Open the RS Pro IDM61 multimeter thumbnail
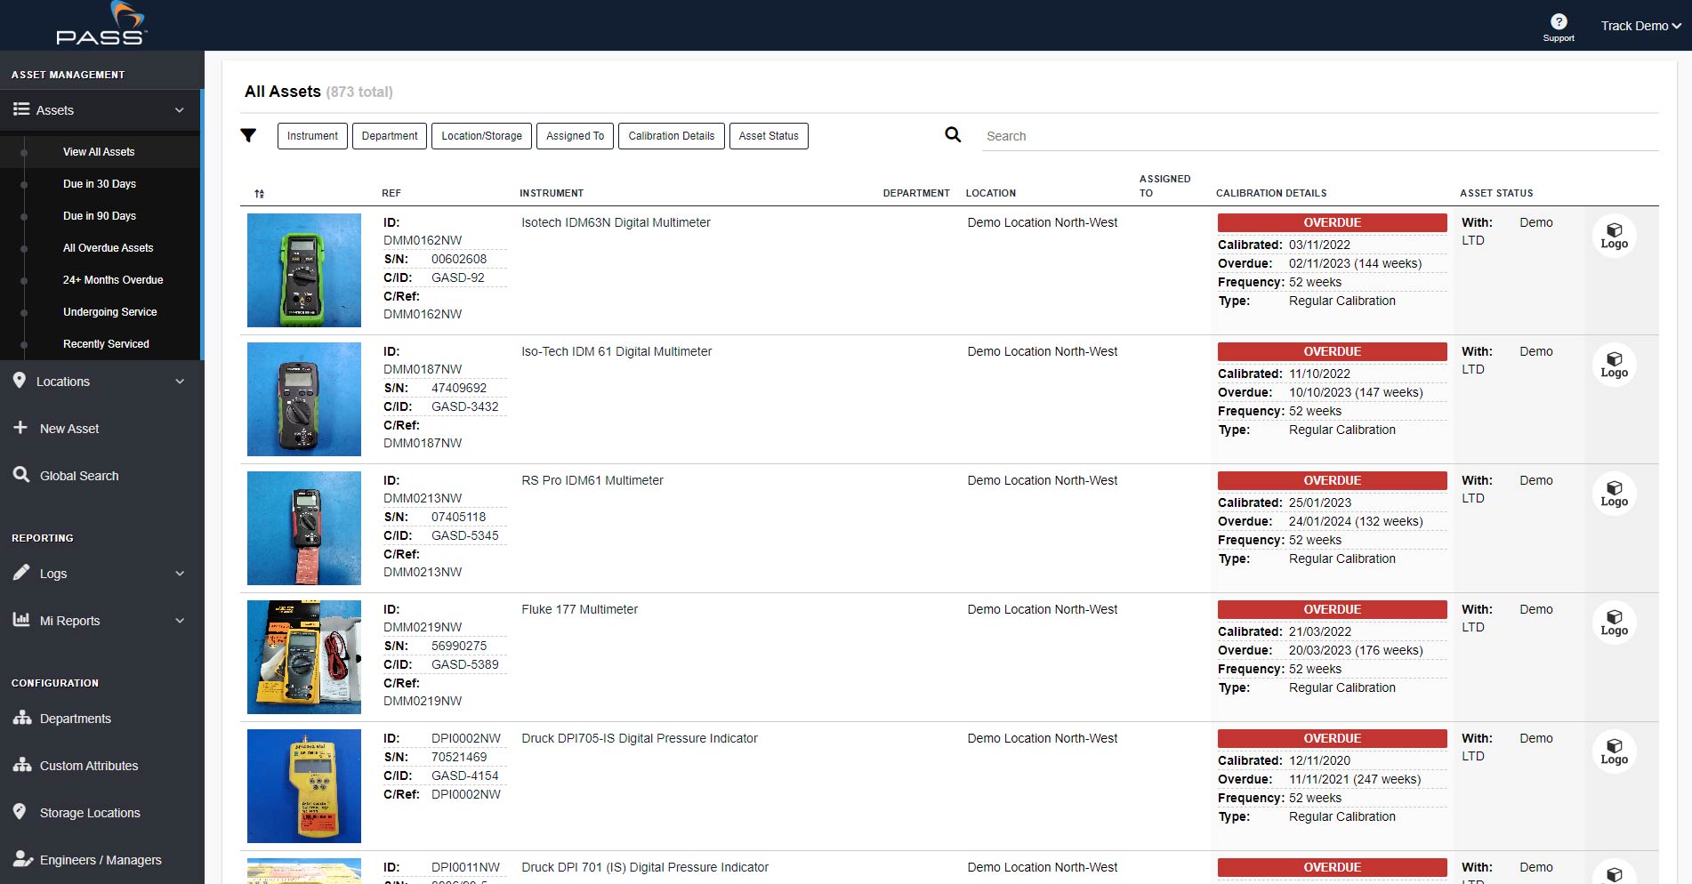The image size is (1692, 884). pos(304,528)
